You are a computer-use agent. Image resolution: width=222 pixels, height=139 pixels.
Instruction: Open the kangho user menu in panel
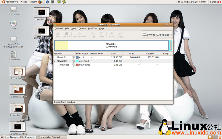[x=214, y=2]
